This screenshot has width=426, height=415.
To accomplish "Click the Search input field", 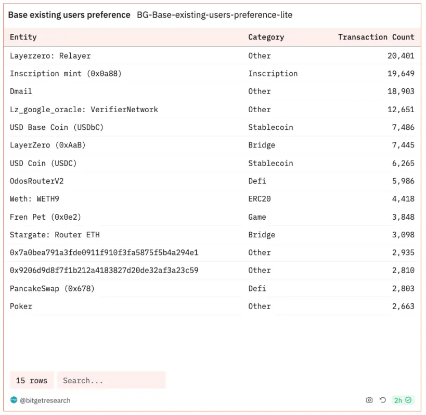I will (x=111, y=381).
